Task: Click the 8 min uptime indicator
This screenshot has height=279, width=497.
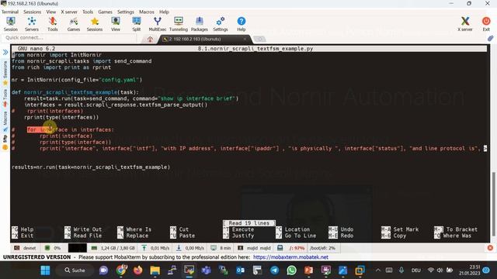Action: 221,248
